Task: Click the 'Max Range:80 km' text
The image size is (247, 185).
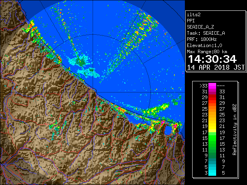Action: (x=207, y=52)
